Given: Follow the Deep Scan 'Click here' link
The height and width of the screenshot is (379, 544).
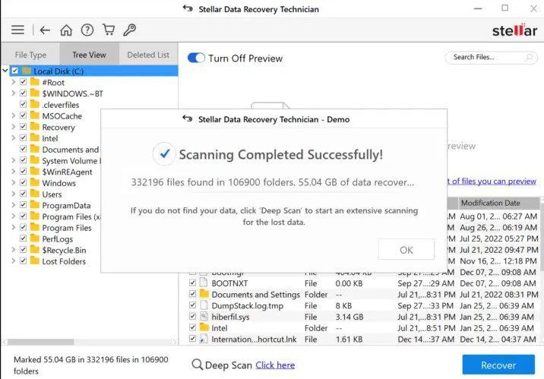Looking at the screenshot, I should pos(275,365).
